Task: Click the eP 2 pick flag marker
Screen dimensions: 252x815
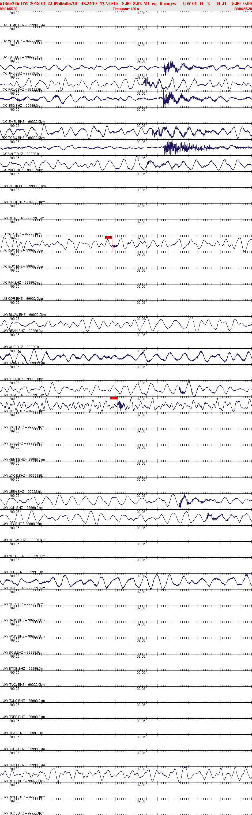Action: (114, 398)
